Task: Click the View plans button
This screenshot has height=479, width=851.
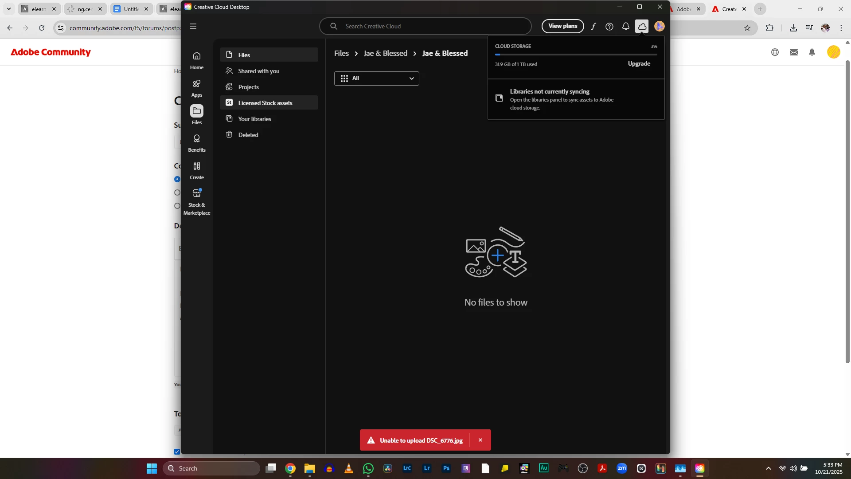Action: (562, 26)
